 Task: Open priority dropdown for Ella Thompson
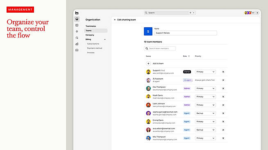click(x=205, y=88)
